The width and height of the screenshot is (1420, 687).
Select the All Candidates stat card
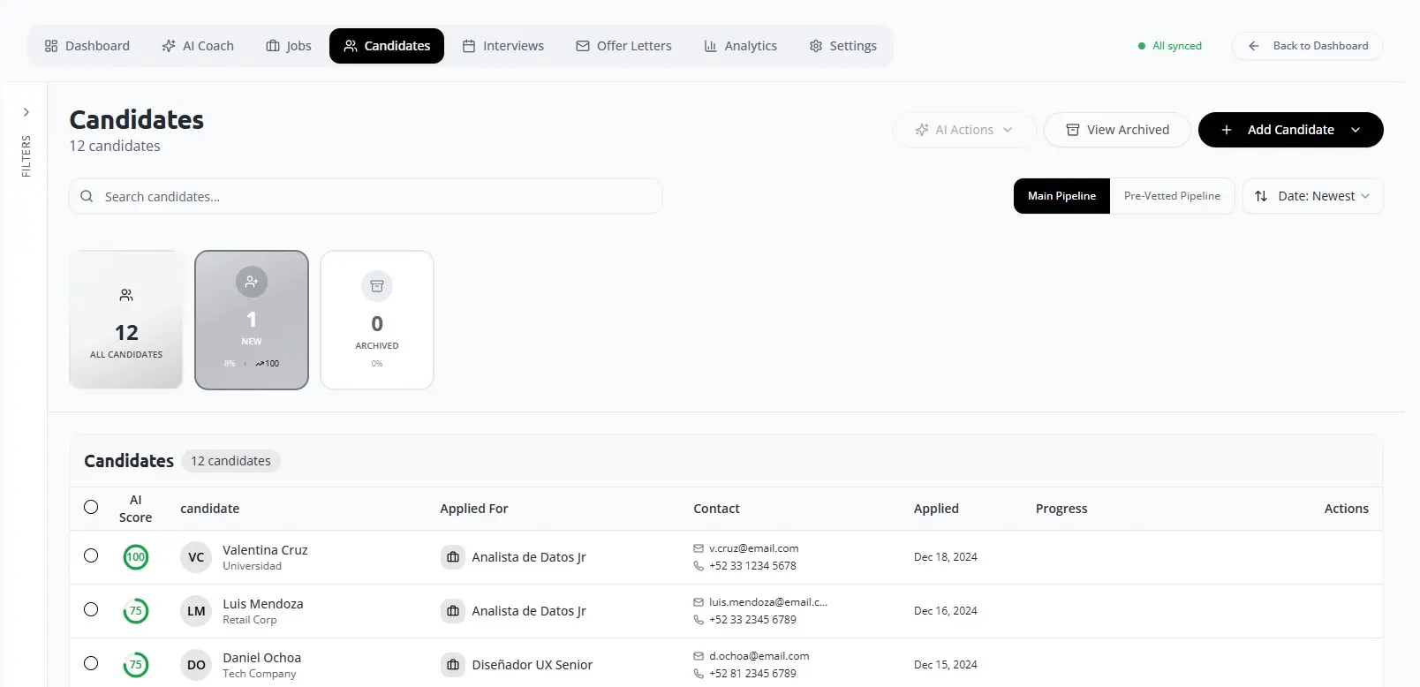pos(126,320)
